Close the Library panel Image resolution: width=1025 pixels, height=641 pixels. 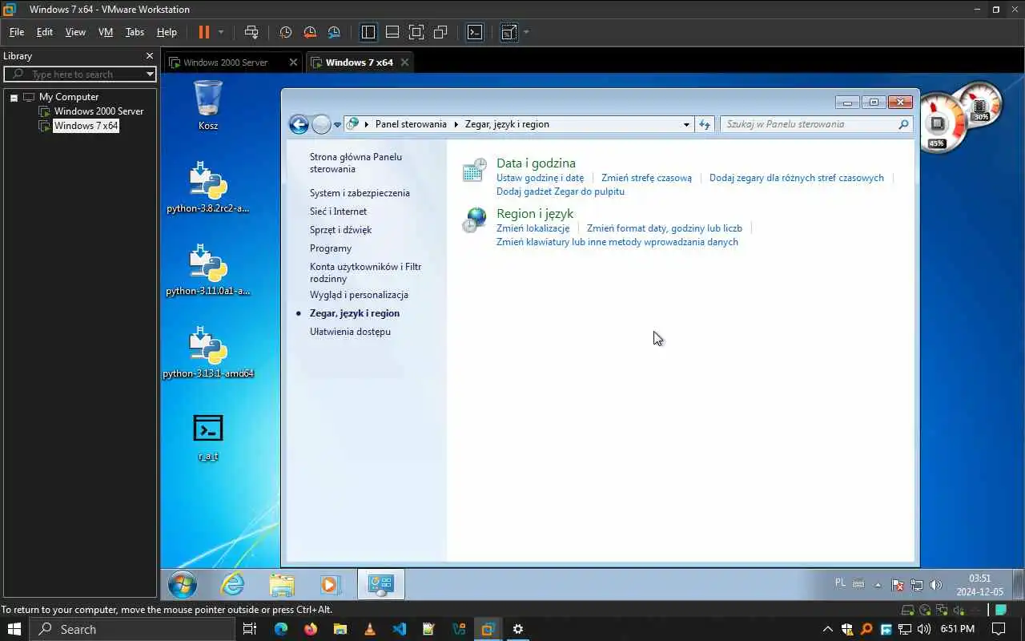pyautogui.click(x=149, y=56)
